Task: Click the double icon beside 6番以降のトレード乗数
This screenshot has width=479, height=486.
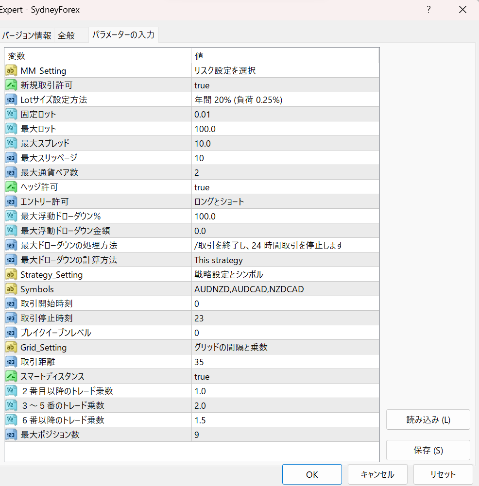Action: point(11,420)
